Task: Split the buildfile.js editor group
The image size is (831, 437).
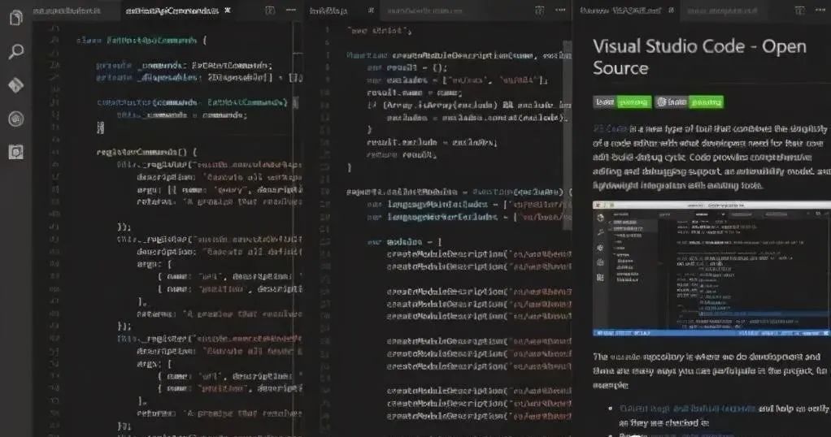Action: (x=540, y=10)
